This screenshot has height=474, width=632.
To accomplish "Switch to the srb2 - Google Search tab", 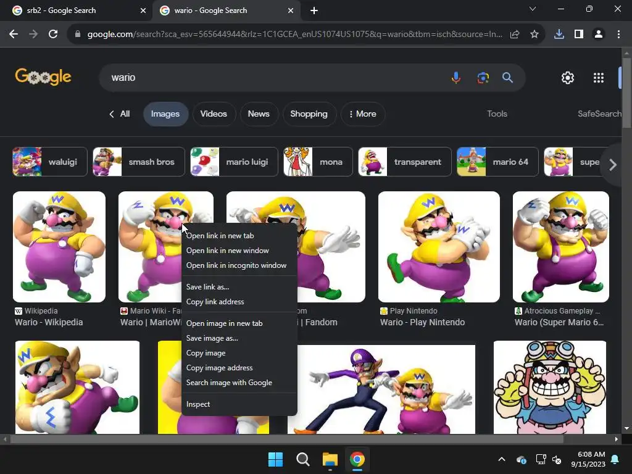I will click(x=77, y=10).
